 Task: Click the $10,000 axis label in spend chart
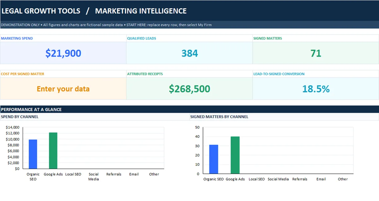click(13, 139)
